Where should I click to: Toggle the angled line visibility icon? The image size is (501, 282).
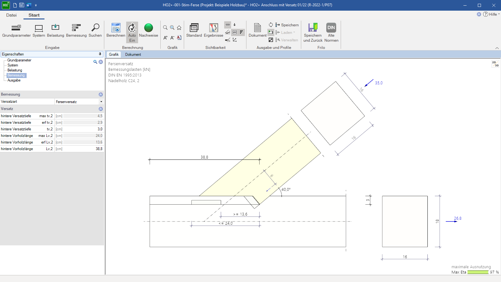click(228, 32)
